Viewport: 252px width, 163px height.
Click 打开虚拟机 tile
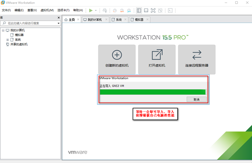click(x=157, y=59)
